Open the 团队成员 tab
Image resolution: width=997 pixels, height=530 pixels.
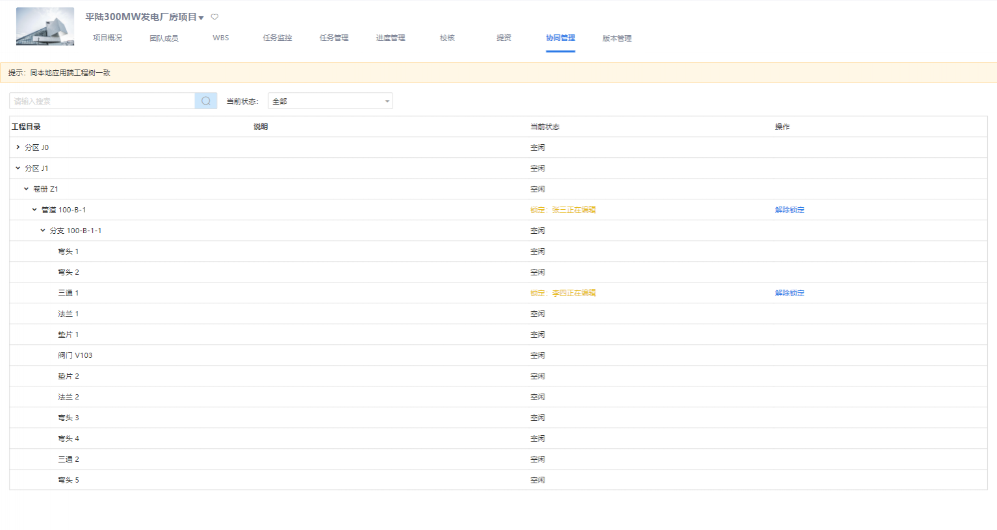pyautogui.click(x=164, y=38)
